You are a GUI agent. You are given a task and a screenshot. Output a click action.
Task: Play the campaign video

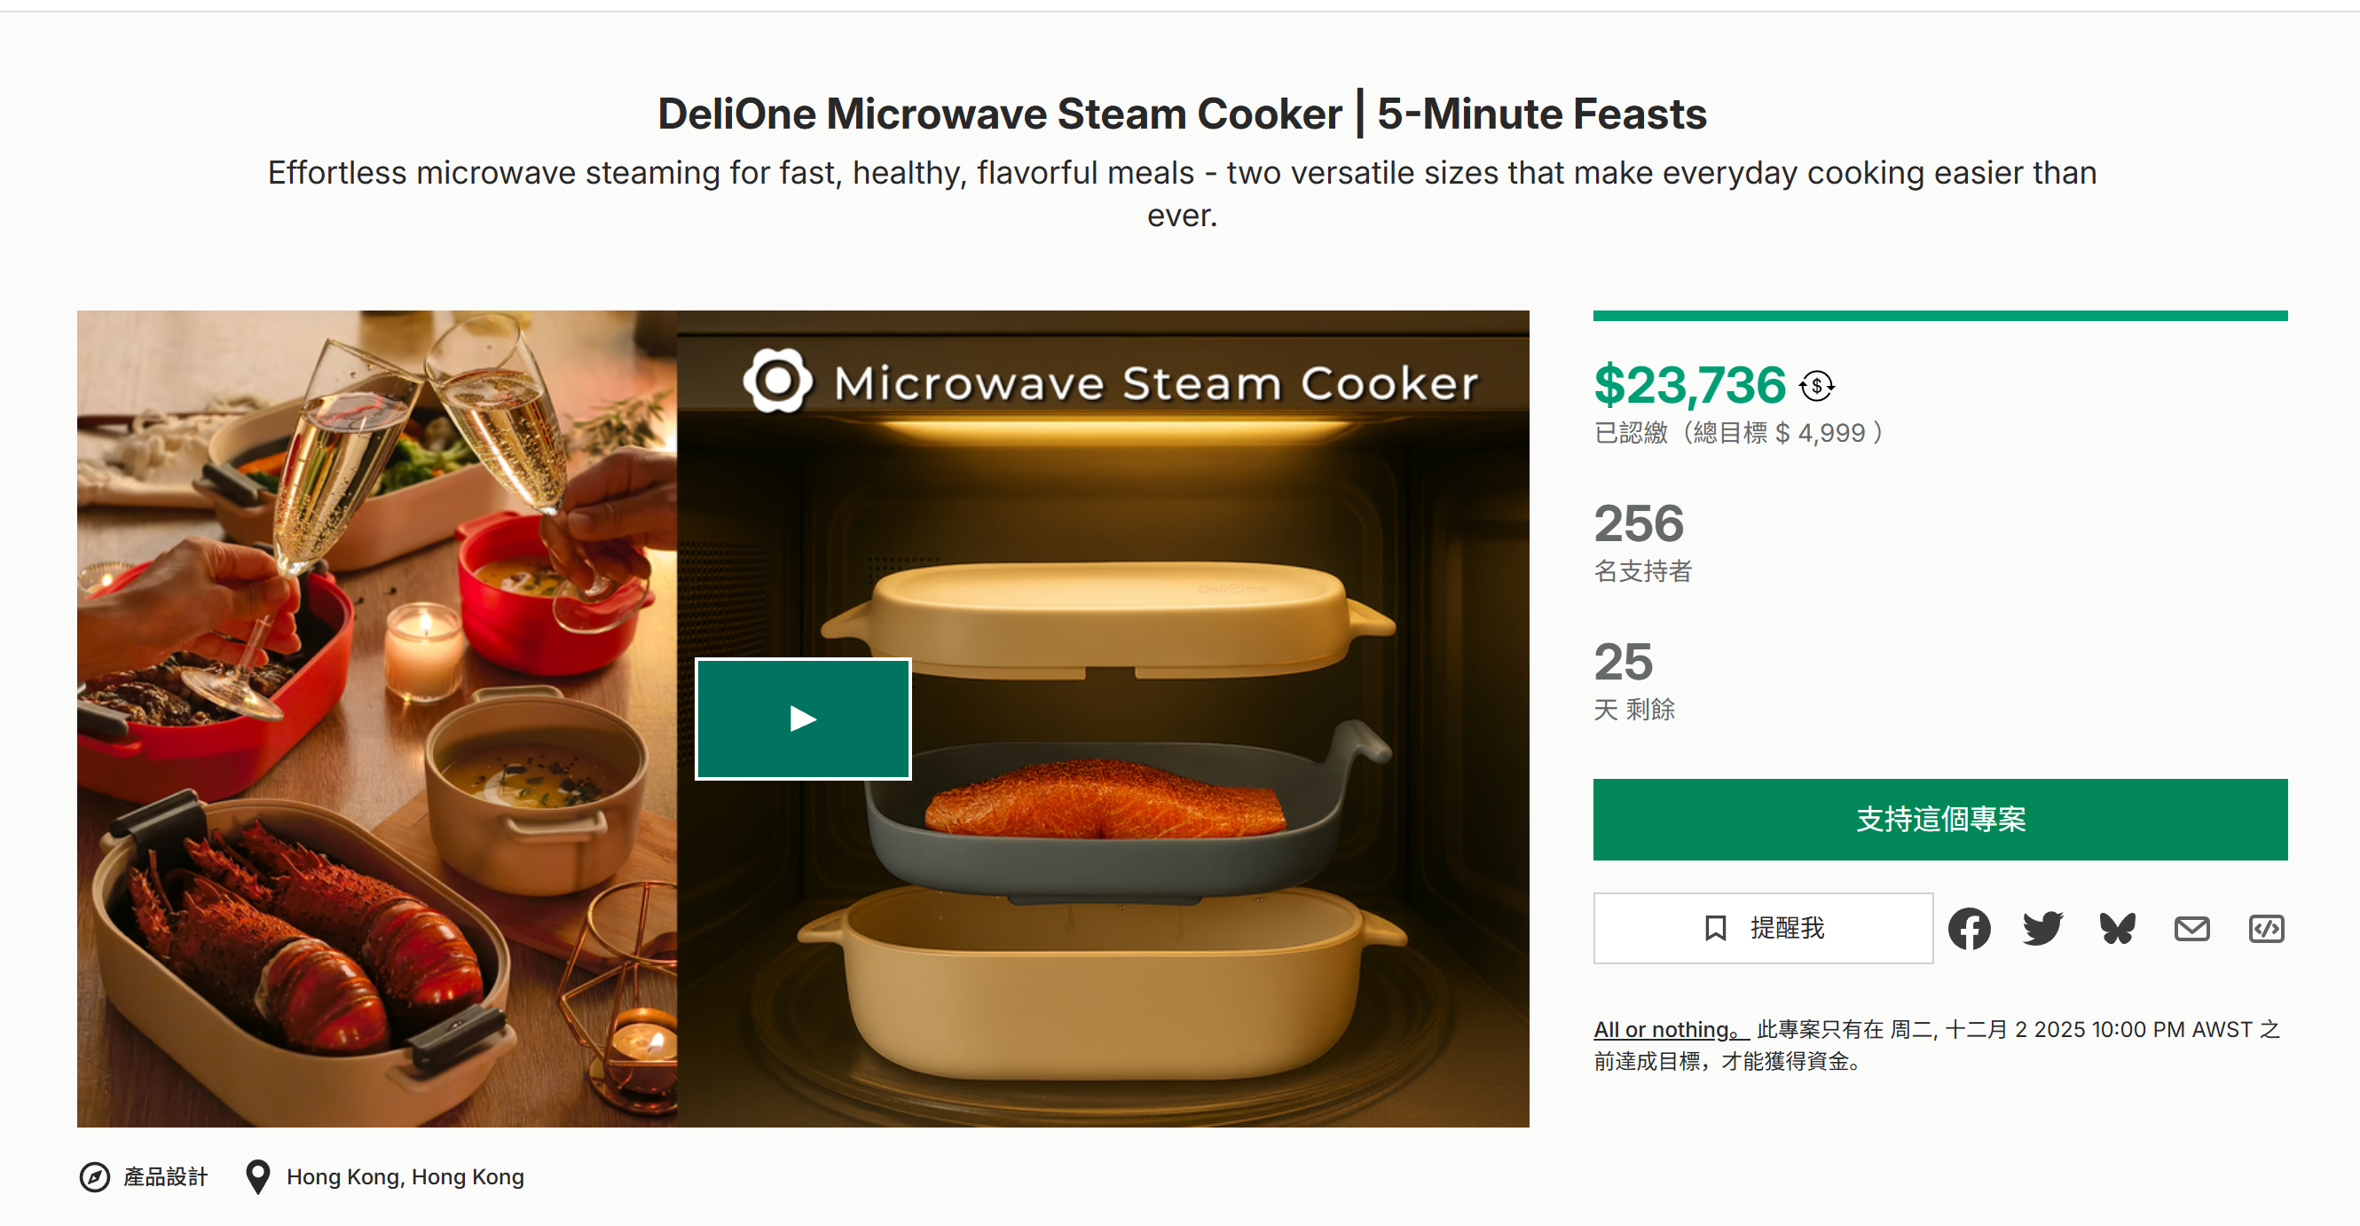pyautogui.click(x=803, y=719)
